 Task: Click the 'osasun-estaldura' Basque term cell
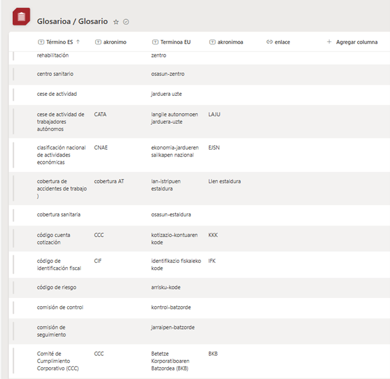171,215
